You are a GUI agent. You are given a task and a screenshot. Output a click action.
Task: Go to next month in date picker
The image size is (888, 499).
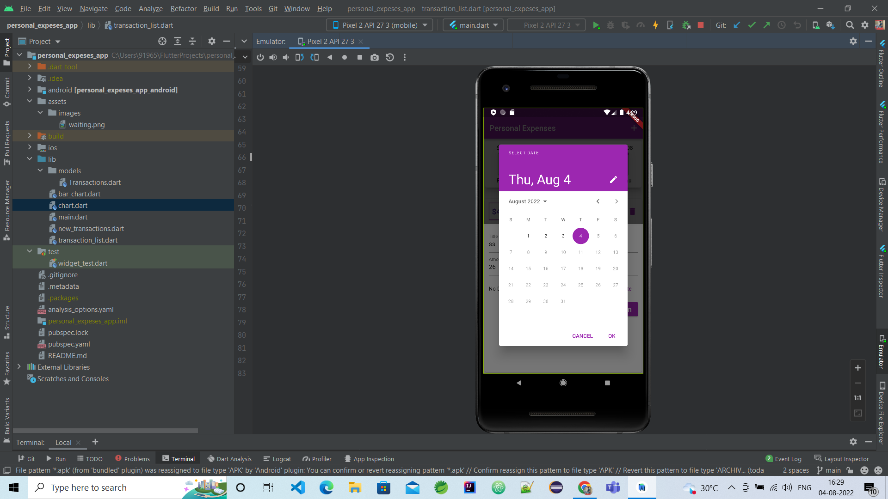[617, 201]
